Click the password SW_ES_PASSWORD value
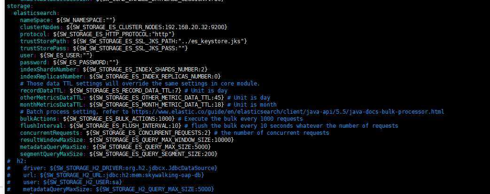This screenshot has height=194, width=490. click(86, 62)
